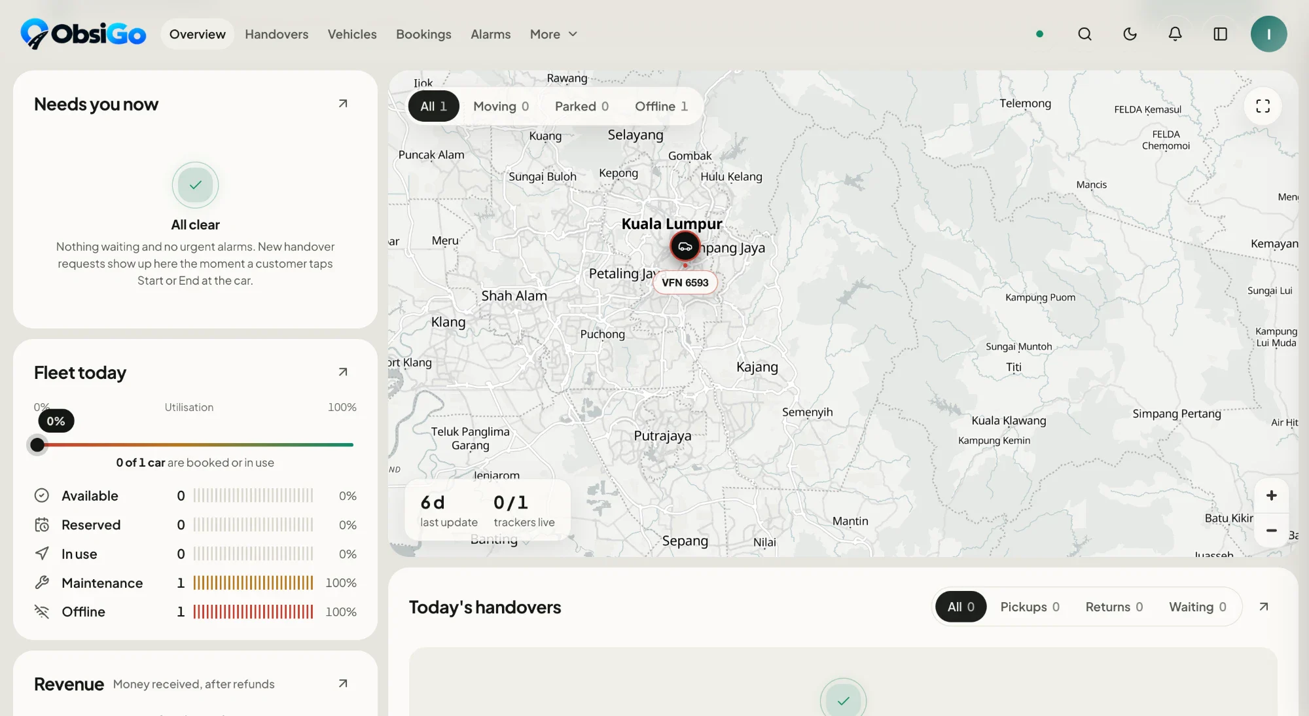The height and width of the screenshot is (716, 1309).
Task: Open notifications bell
Action: click(1175, 34)
